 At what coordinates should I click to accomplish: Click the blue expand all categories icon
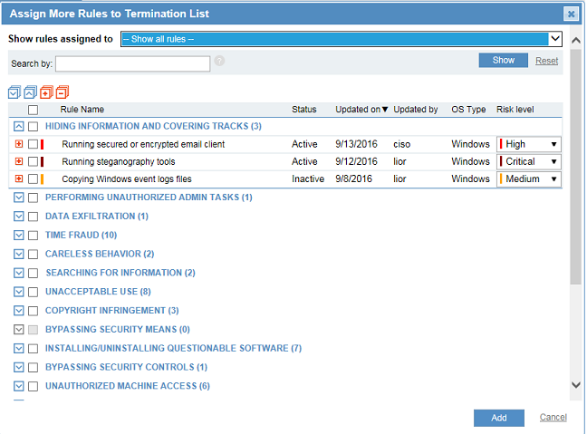(14, 92)
